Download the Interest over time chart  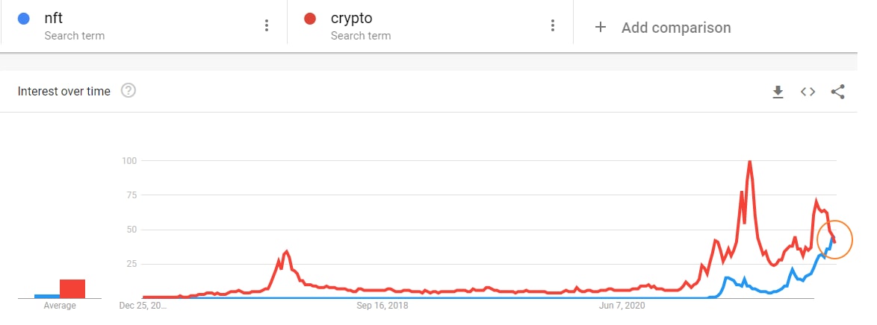point(778,92)
